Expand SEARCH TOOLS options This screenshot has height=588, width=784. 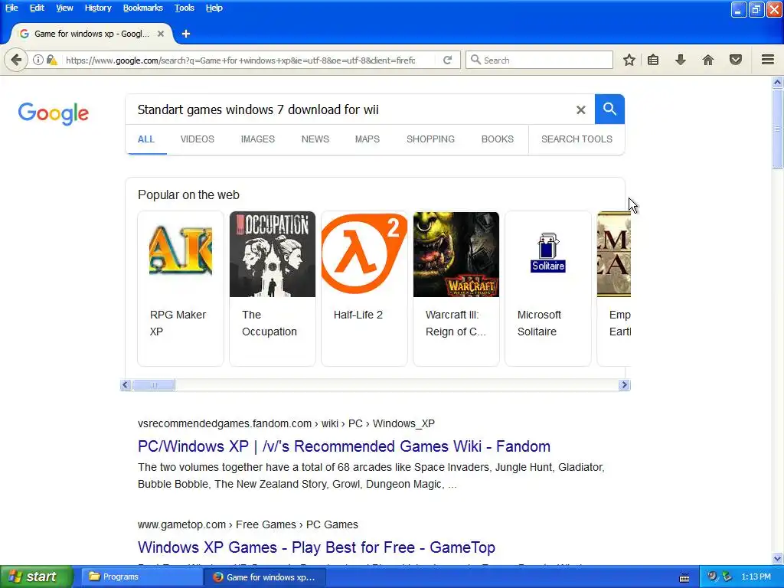[x=577, y=139]
